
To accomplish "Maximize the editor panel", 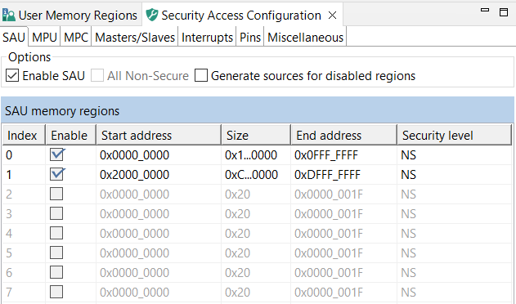I will coord(504,12).
